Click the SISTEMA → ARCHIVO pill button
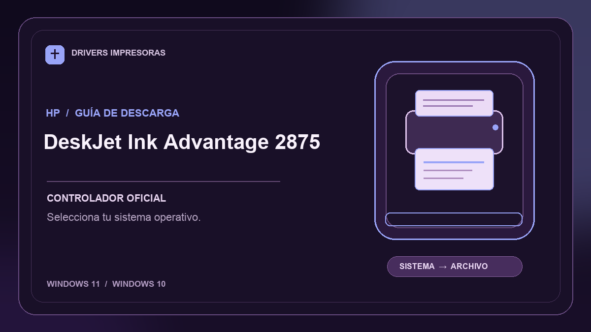591x332 pixels. coord(455,267)
